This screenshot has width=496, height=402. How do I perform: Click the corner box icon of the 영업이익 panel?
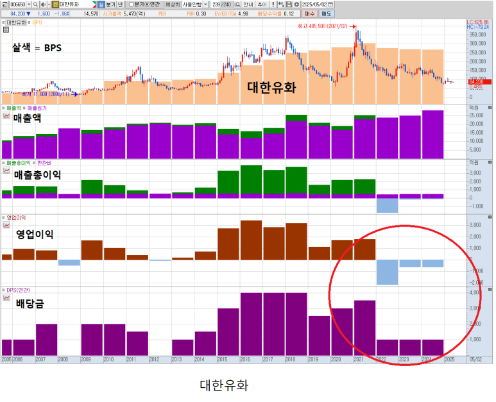pos(490,217)
